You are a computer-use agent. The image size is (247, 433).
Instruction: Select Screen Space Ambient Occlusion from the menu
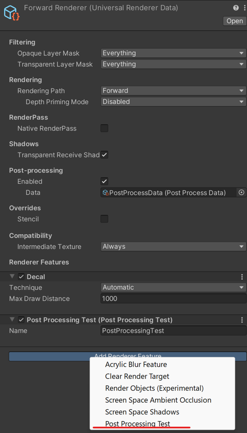[158, 400]
